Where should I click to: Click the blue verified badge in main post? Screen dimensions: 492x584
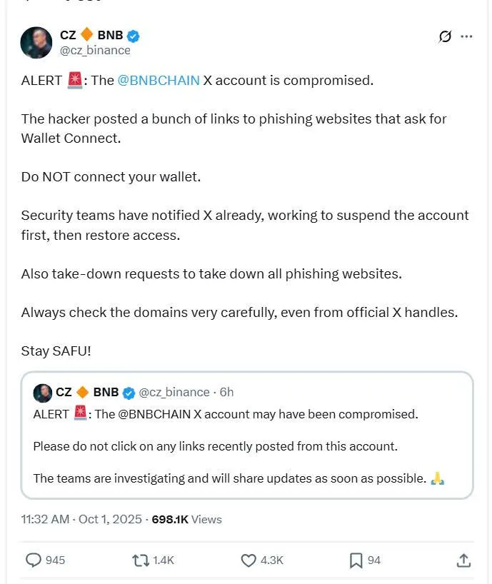pyautogui.click(x=133, y=36)
